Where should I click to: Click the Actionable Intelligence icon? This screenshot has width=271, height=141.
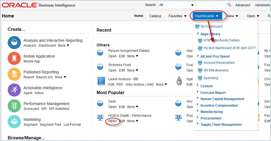14,90
